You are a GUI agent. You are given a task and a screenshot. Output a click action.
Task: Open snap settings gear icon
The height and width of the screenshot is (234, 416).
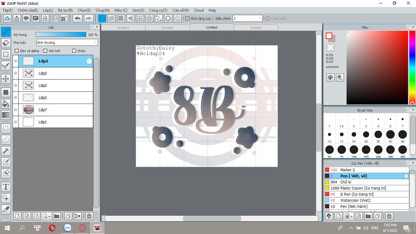pos(178,18)
